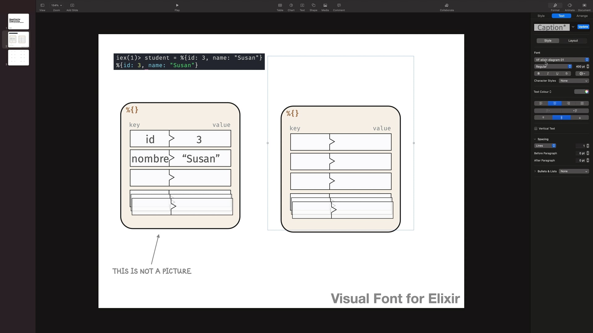
Task: Switch to the Arrange tab
Action: pyautogui.click(x=582, y=16)
